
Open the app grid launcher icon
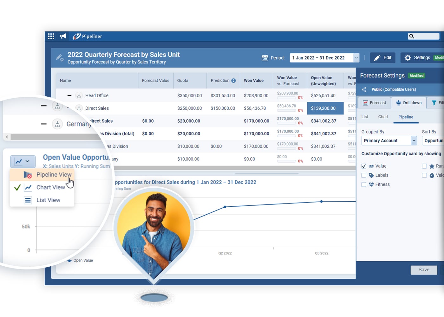click(x=51, y=36)
